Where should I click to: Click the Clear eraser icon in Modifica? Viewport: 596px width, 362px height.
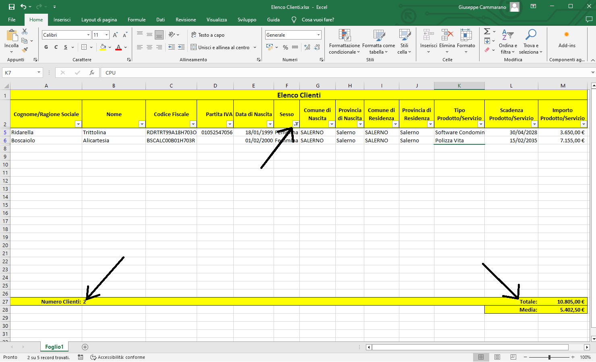click(x=487, y=50)
